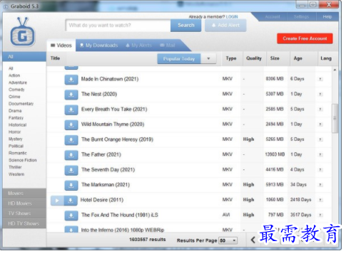Open the HD TV Shows category

[x=24, y=223]
